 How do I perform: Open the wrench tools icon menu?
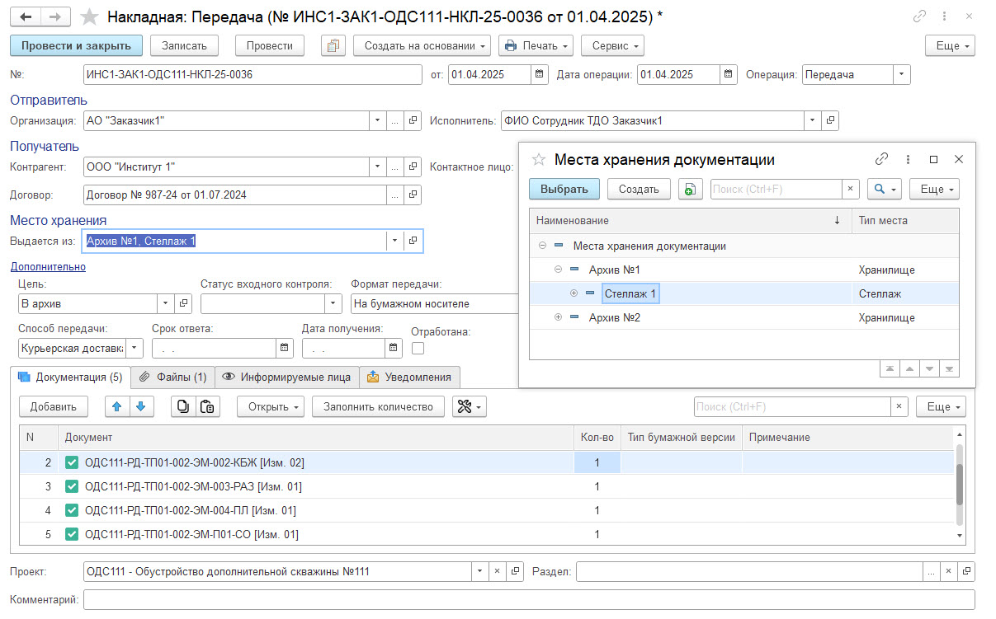point(469,406)
